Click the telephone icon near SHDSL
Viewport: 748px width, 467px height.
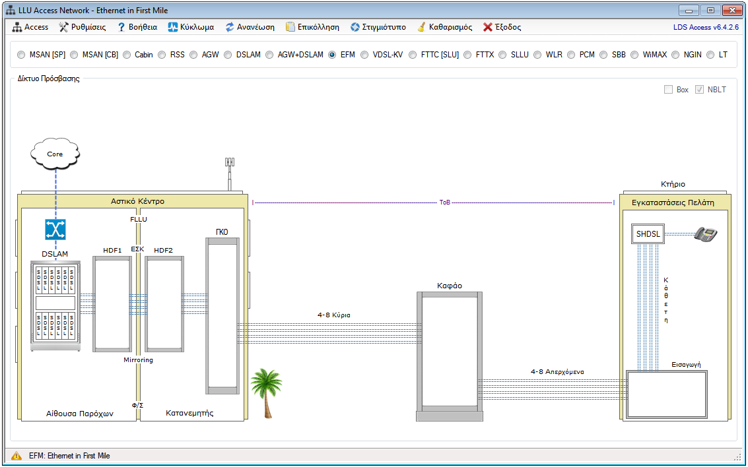705,233
